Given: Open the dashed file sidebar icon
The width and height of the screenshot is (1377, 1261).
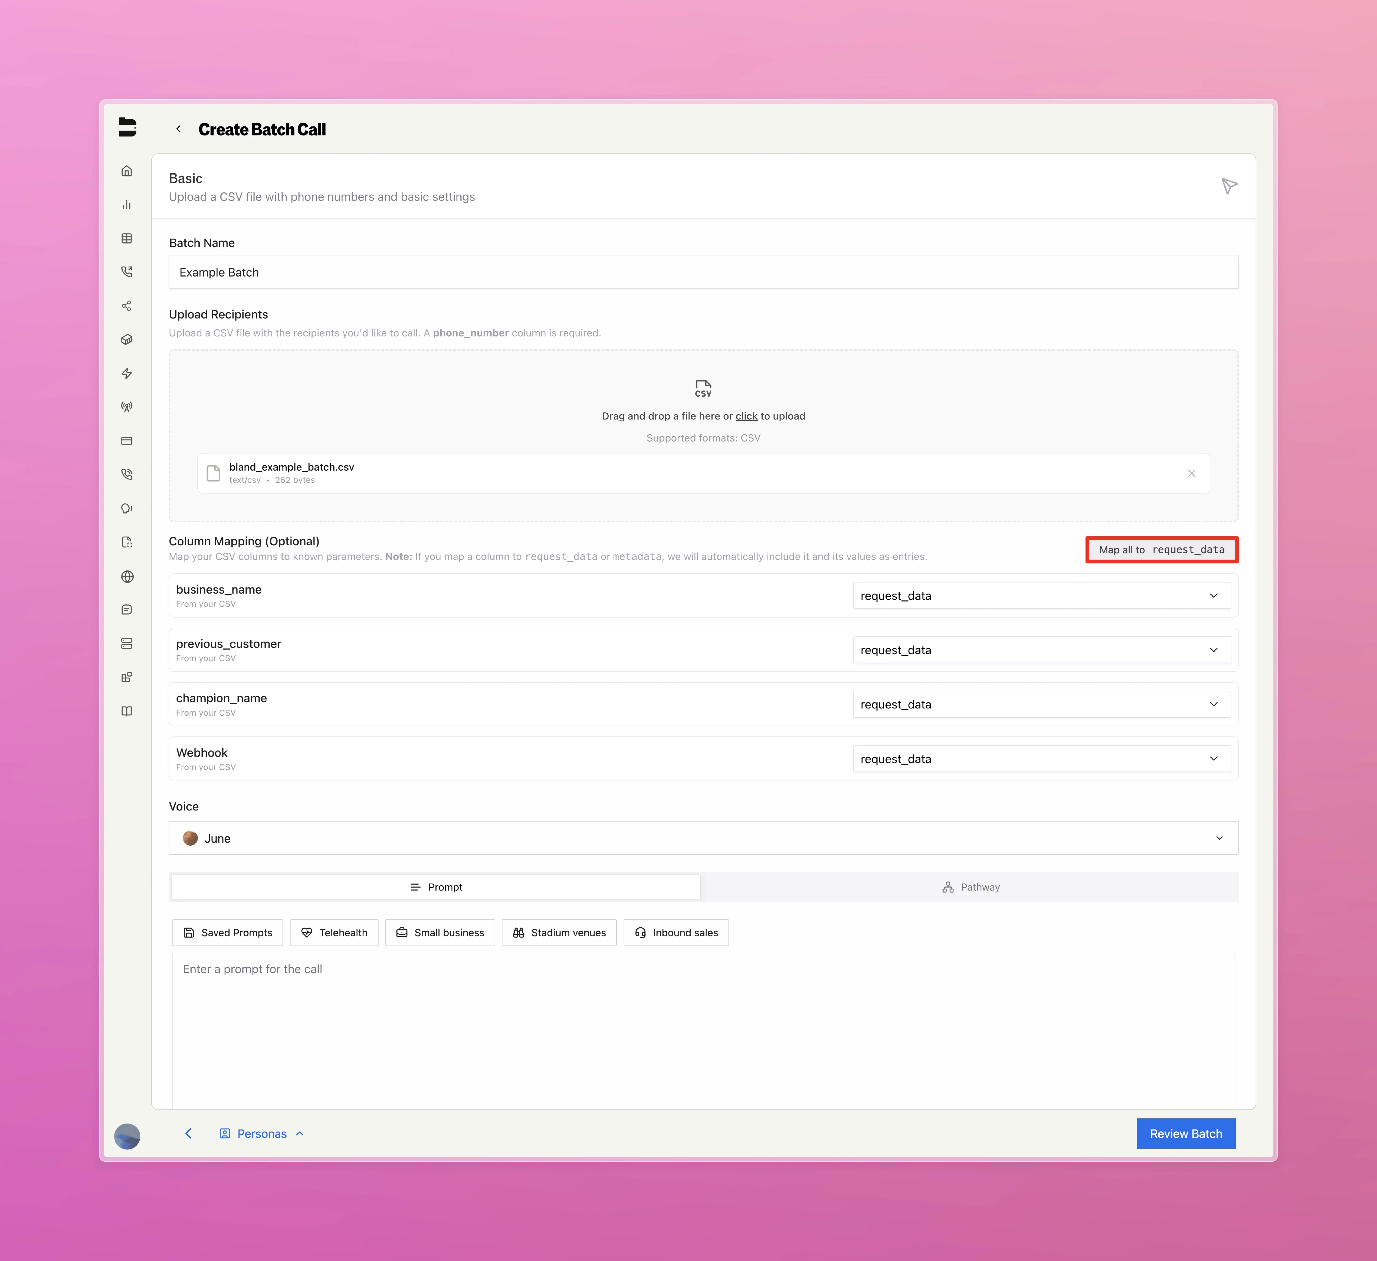Looking at the screenshot, I should tap(126, 542).
